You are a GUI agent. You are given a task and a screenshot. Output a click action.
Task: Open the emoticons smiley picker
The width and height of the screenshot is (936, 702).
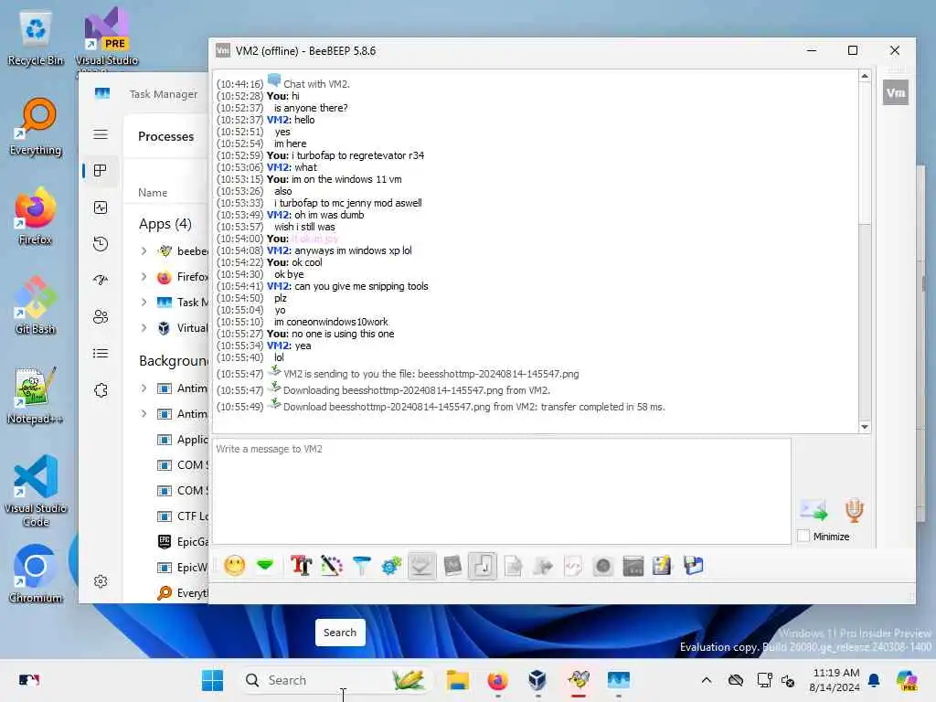pyautogui.click(x=235, y=565)
